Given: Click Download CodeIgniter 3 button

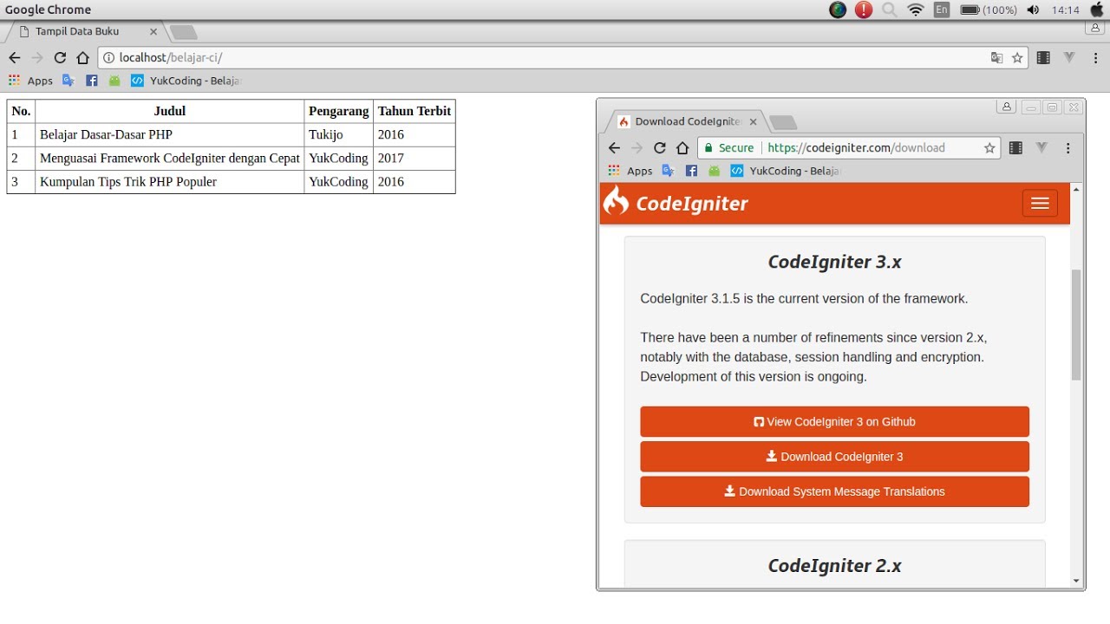Looking at the screenshot, I should point(834,457).
